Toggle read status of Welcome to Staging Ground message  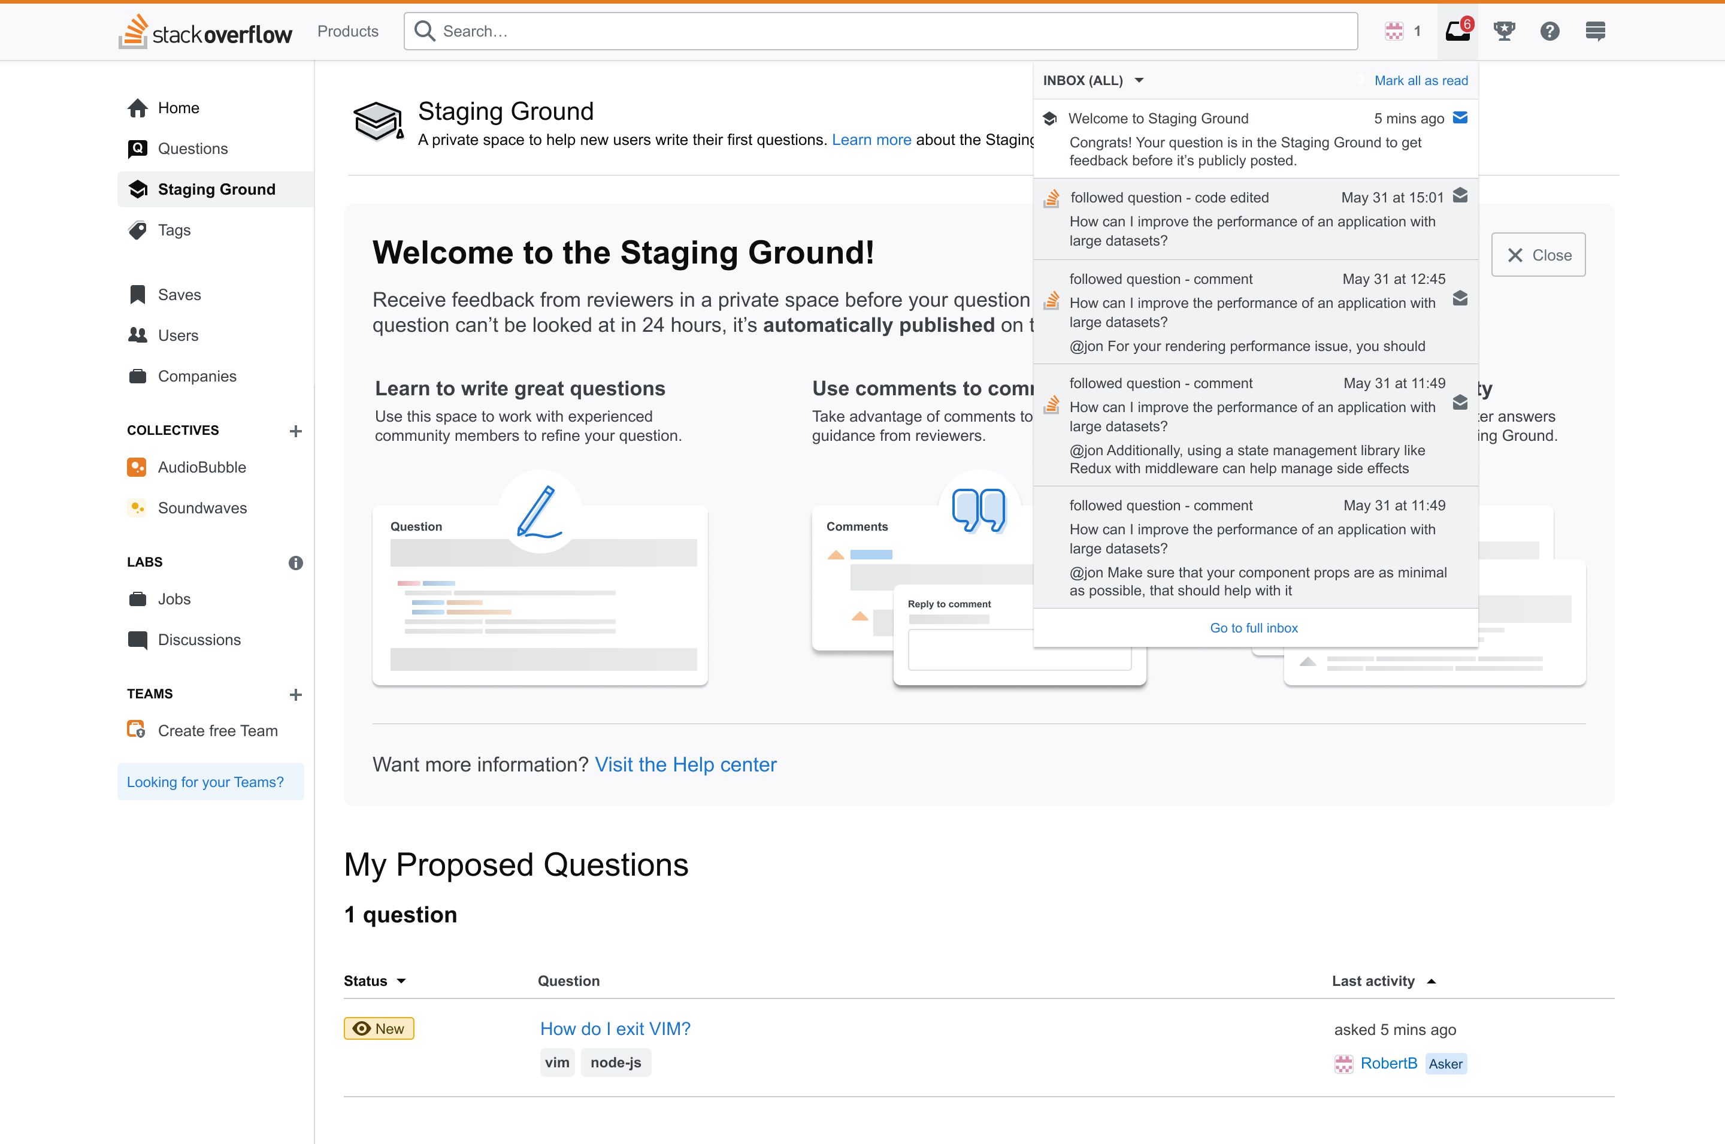(x=1460, y=117)
